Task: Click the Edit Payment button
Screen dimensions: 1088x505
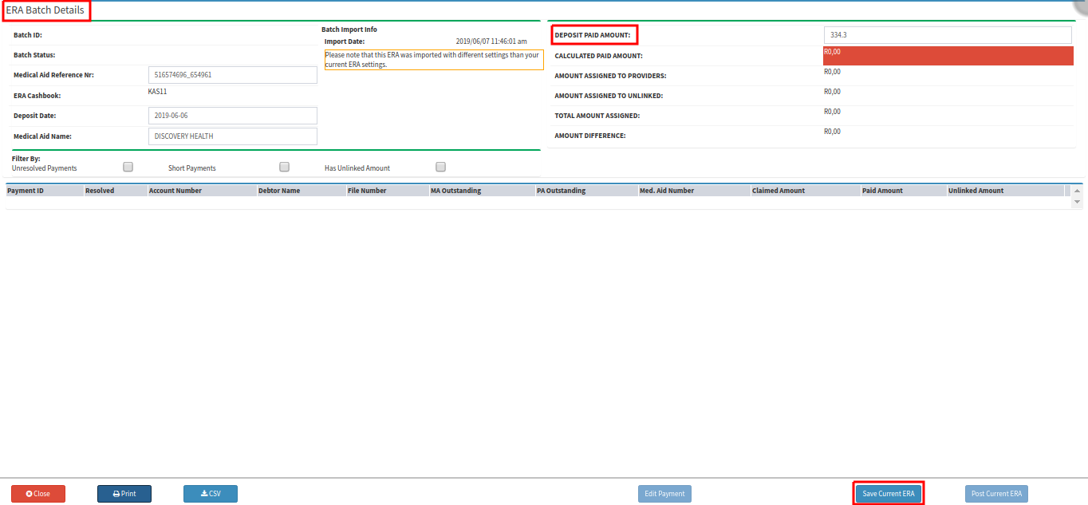Action: pyautogui.click(x=664, y=494)
